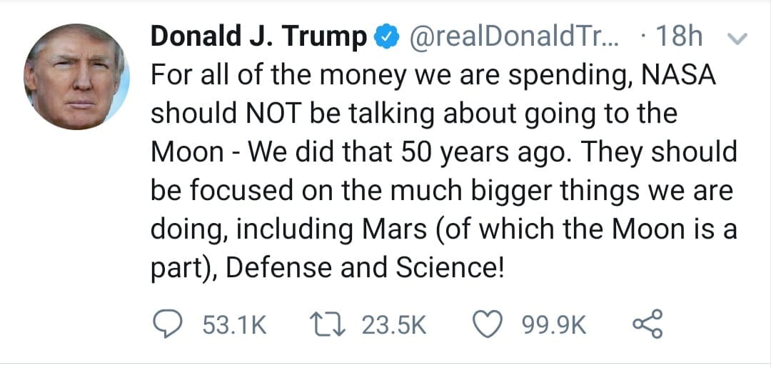Expand the tweet options chevron

[x=737, y=39]
